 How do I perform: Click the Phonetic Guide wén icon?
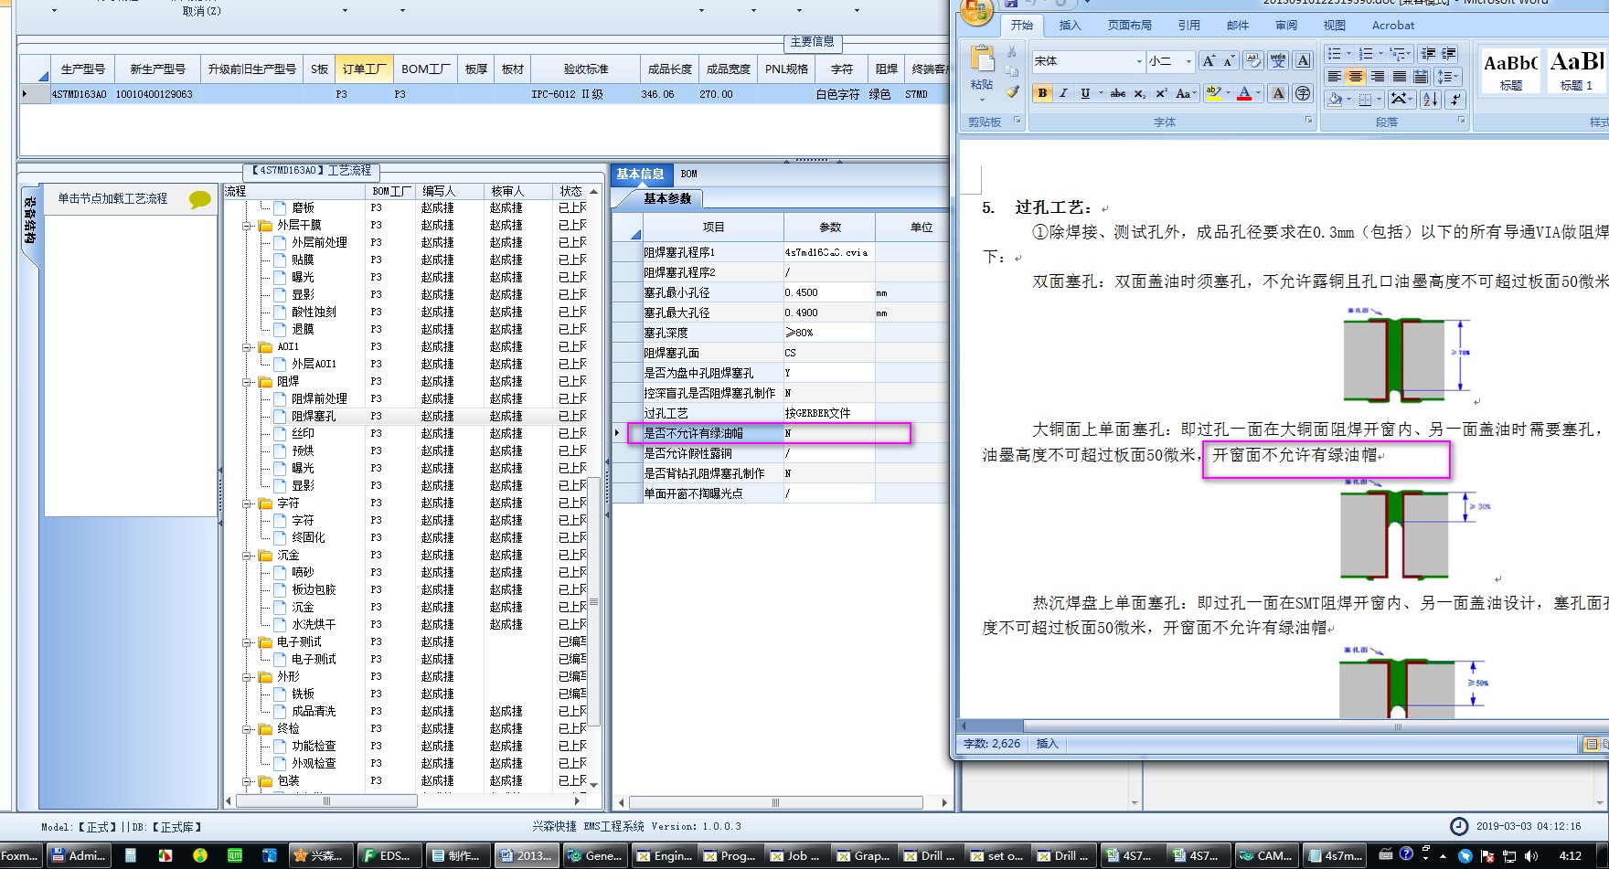click(1278, 61)
